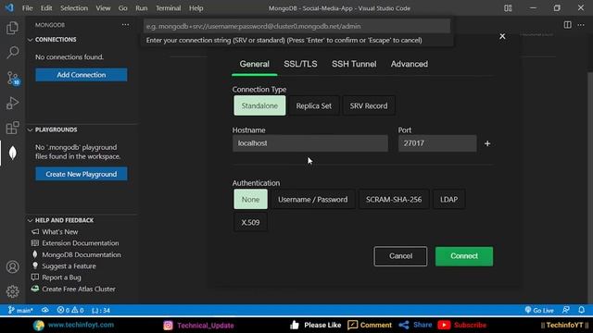The width and height of the screenshot is (593, 333).
Task: Open the Run menu
Action: coord(142,8)
